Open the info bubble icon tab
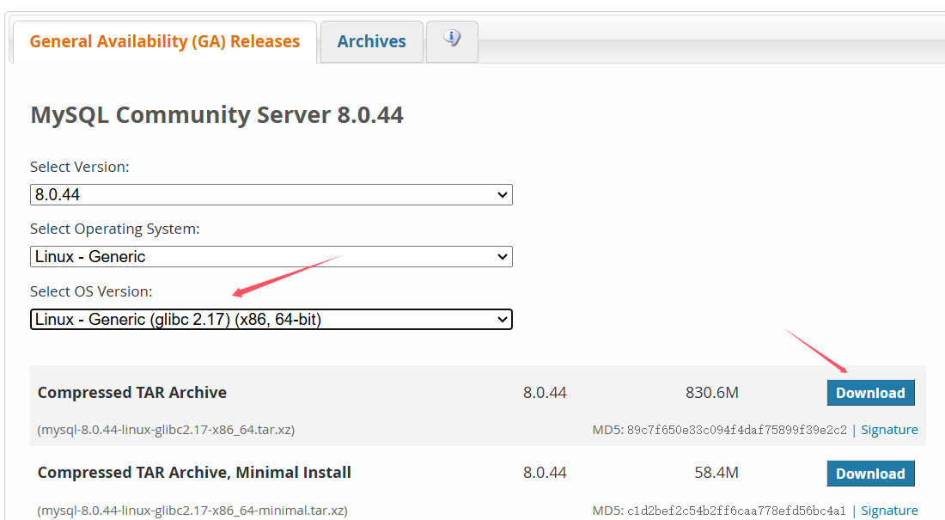Viewport: 945px width, 520px height. [x=452, y=41]
